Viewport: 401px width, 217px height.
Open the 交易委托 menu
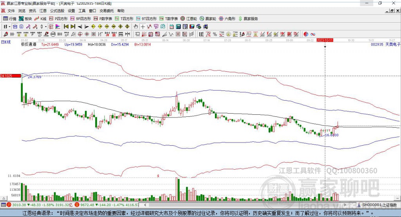point(107,11)
